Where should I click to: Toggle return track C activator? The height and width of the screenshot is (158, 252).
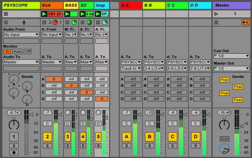coord(172,137)
